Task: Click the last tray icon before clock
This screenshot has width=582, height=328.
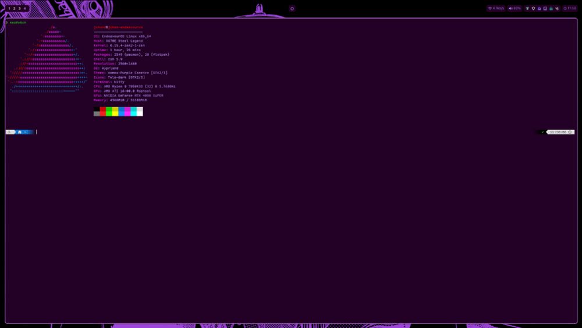Action: [x=557, y=8]
